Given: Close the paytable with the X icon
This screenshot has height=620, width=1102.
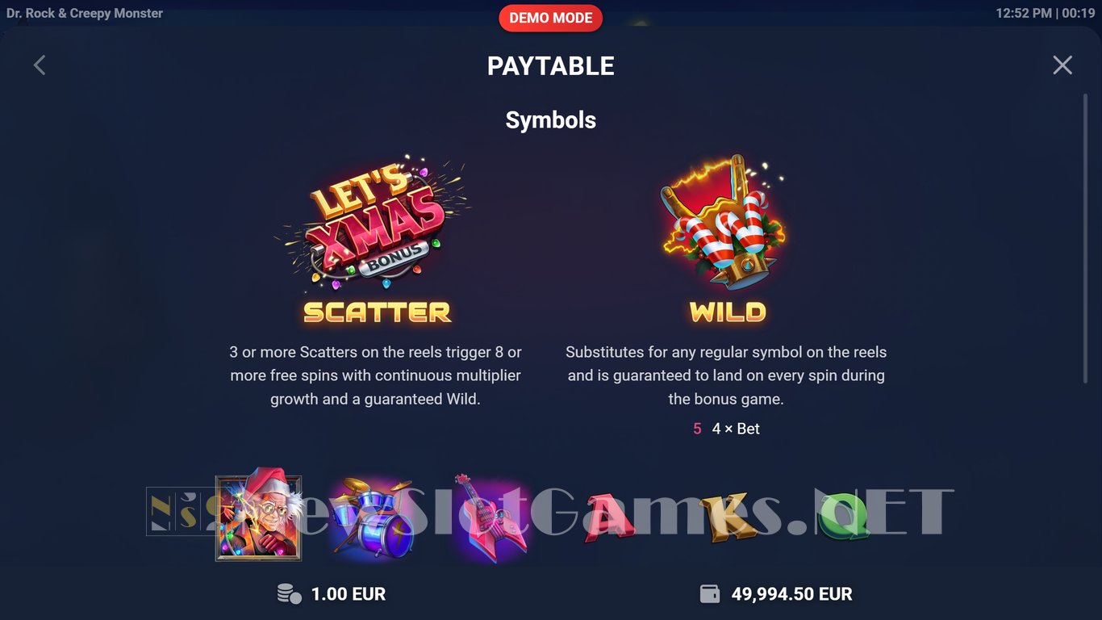Looking at the screenshot, I should point(1062,65).
